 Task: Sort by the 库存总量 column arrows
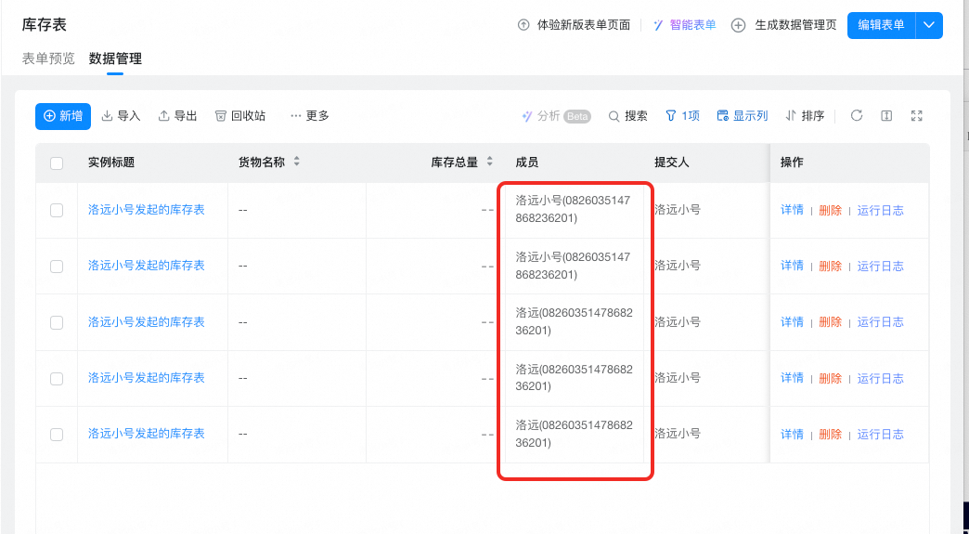(489, 162)
